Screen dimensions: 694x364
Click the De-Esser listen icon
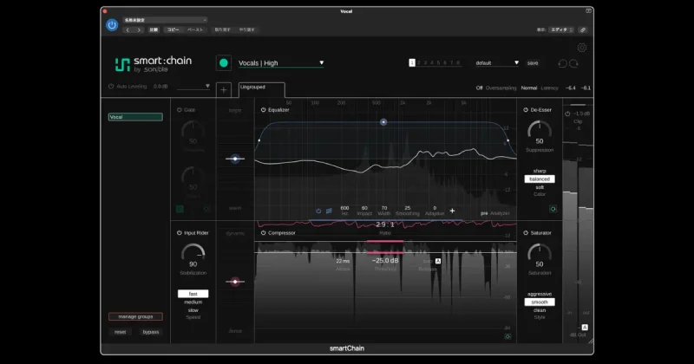coord(553,209)
